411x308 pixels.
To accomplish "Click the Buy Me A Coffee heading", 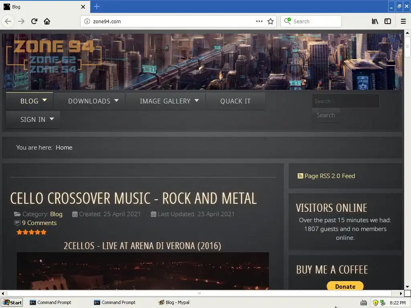I will tap(332, 270).
